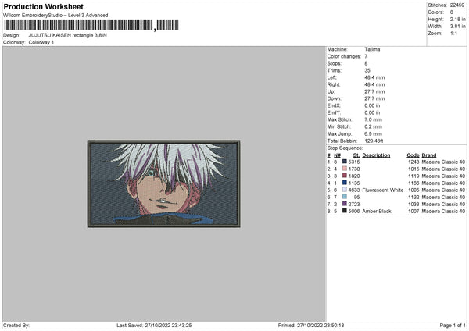The image size is (469, 331).
Task: Click the Machine value Tajima
Action: click(x=372, y=49)
